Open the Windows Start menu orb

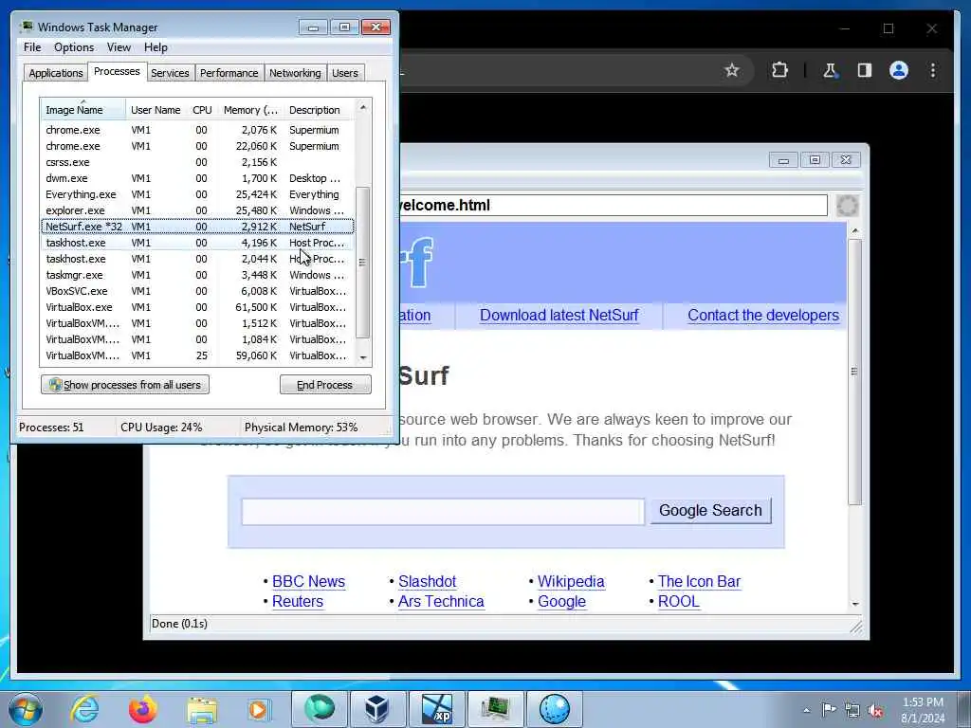tap(26, 709)
